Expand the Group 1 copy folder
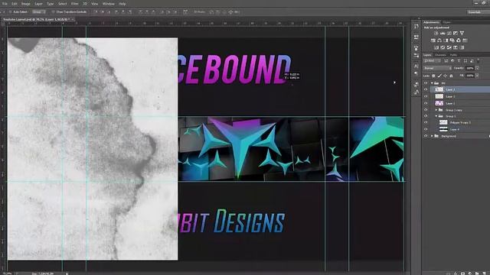Screen dimensions: 490x275 [x=436, y=110]
